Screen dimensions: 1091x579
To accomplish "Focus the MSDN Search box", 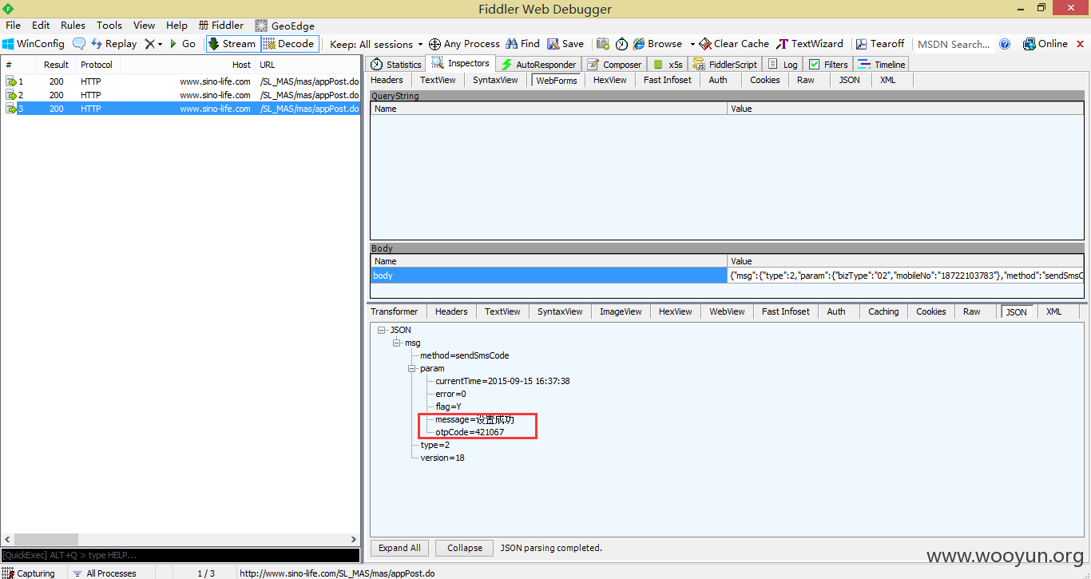I will 954,44.
